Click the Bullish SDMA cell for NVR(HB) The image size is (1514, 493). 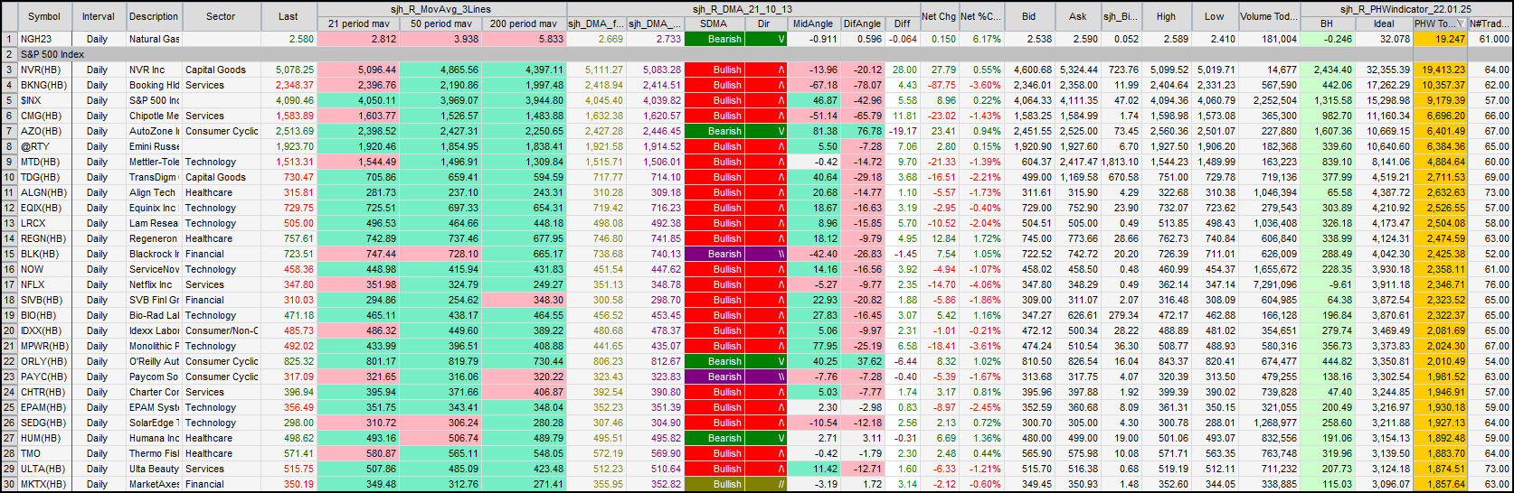(714, 70)
